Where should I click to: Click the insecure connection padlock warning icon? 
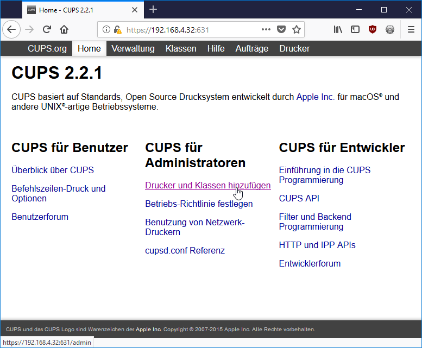[118, 29]
